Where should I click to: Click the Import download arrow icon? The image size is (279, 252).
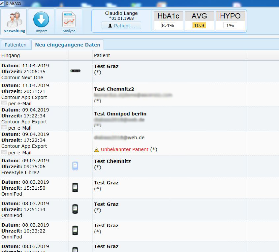[41, 19]
